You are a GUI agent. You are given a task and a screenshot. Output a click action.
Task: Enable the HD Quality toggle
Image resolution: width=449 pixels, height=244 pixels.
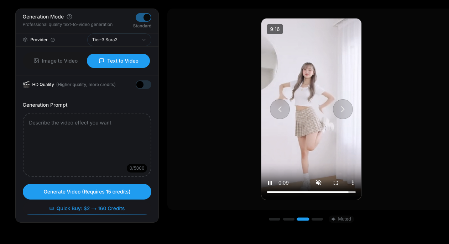tap(143, 85)
